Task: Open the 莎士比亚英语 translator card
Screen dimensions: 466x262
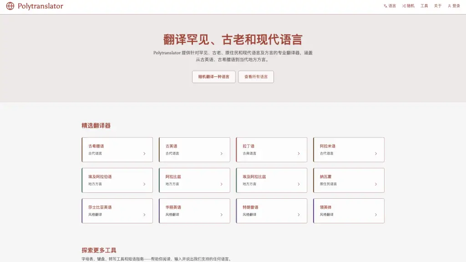Action: pyautogui.click(x=117, y=211)
